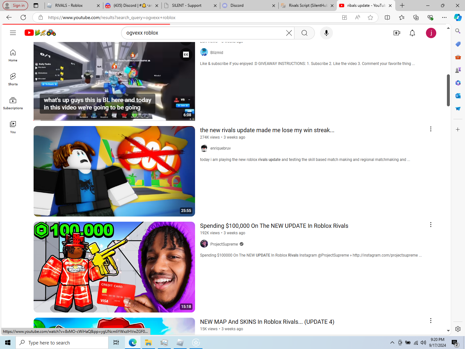Open the You section
Viewport: 465px width, 349px height.
(x=13, y=127)
